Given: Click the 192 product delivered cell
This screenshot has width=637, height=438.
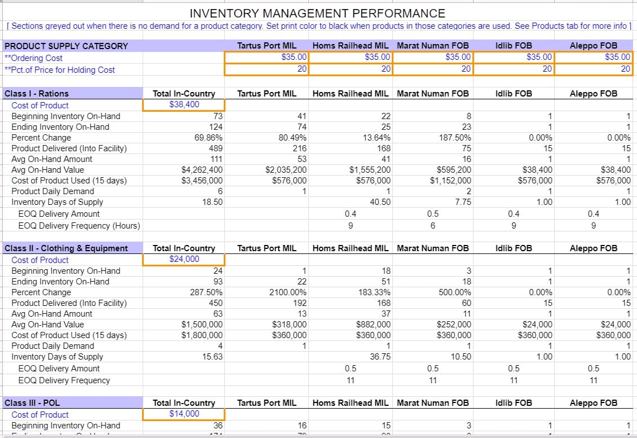Looking at the screenshot, I should click(300, 303).
